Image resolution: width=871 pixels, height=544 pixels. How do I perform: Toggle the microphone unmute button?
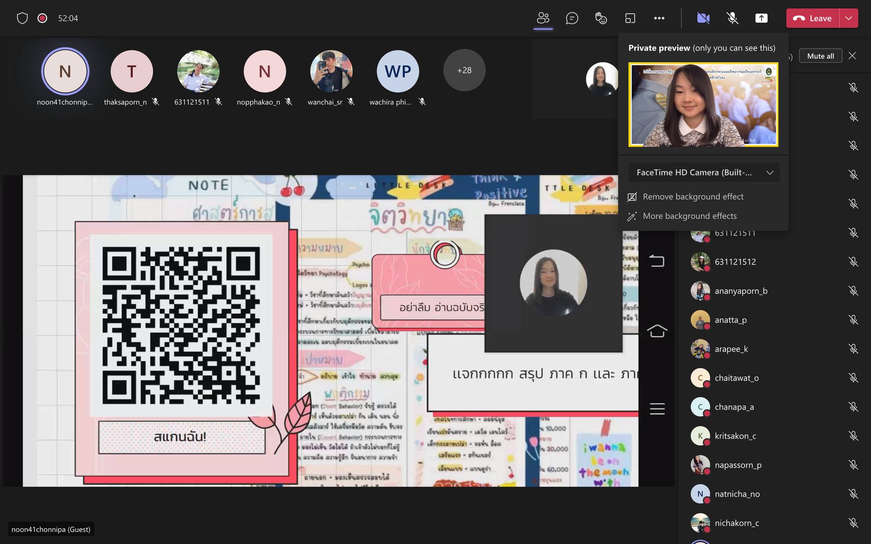(732, 18)
